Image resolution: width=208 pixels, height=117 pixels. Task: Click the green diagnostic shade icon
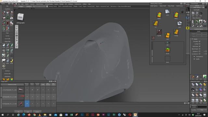coord(201,84)
